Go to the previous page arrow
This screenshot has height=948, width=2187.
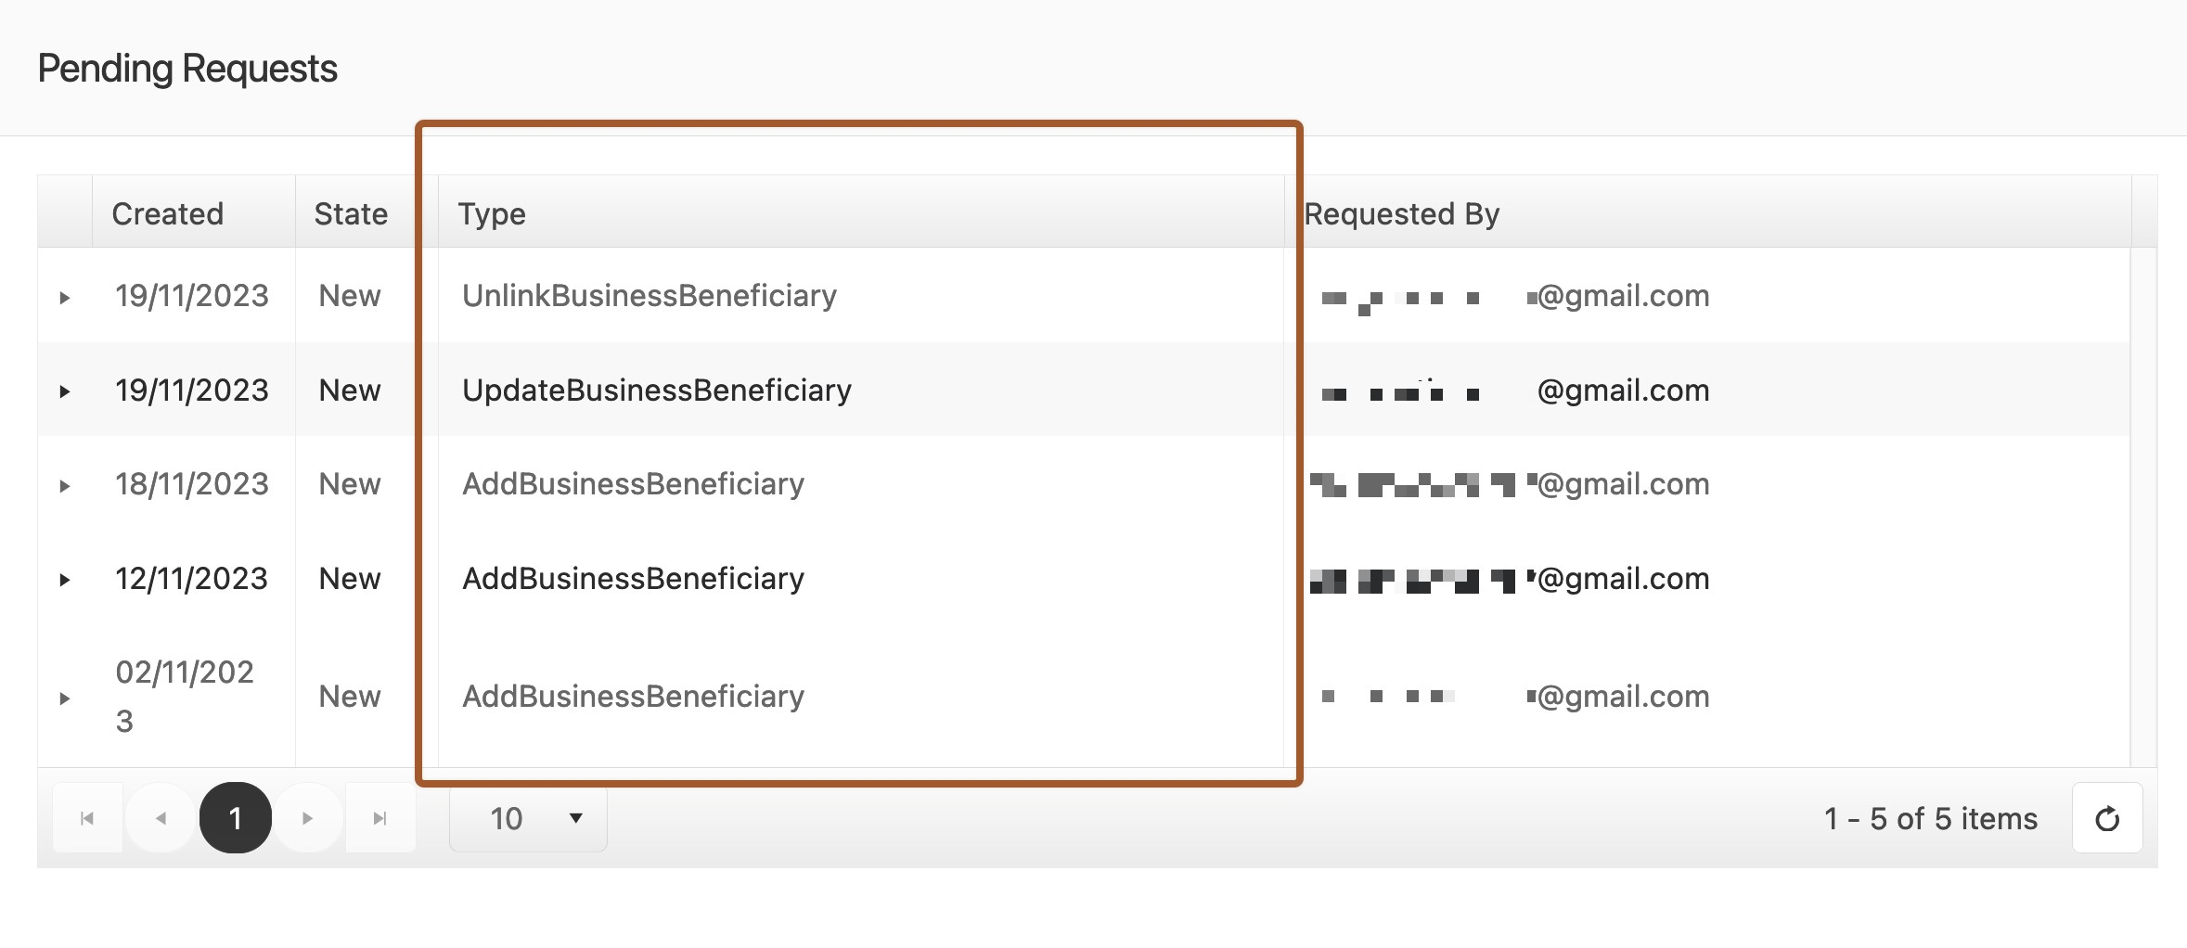161,818
